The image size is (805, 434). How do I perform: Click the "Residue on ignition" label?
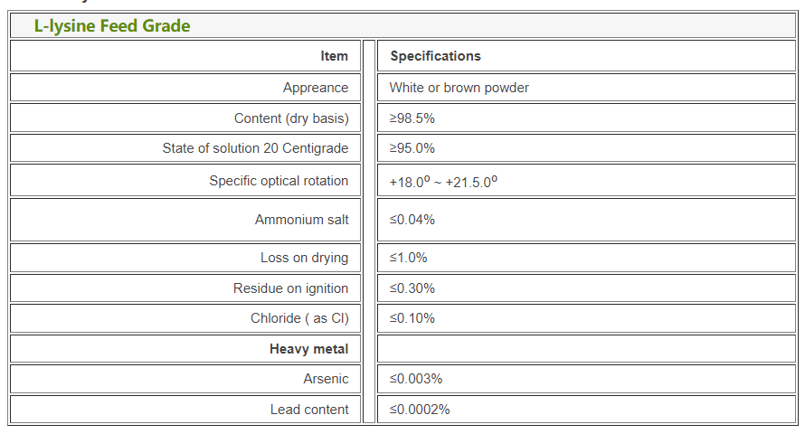pyautogui.click(x=290, y=288)
